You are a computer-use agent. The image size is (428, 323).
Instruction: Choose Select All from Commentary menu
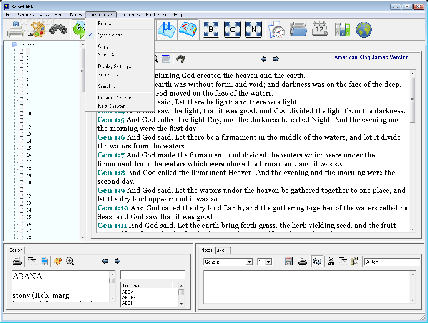pyautogui.click(x=120, y=55)
